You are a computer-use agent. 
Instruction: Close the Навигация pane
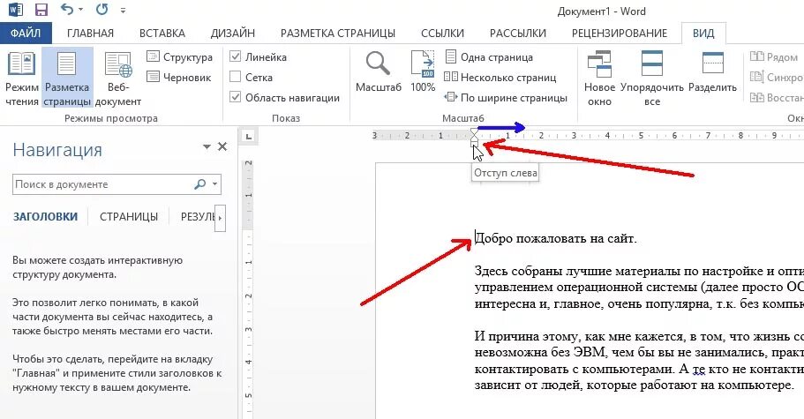(x=222, y=146)
